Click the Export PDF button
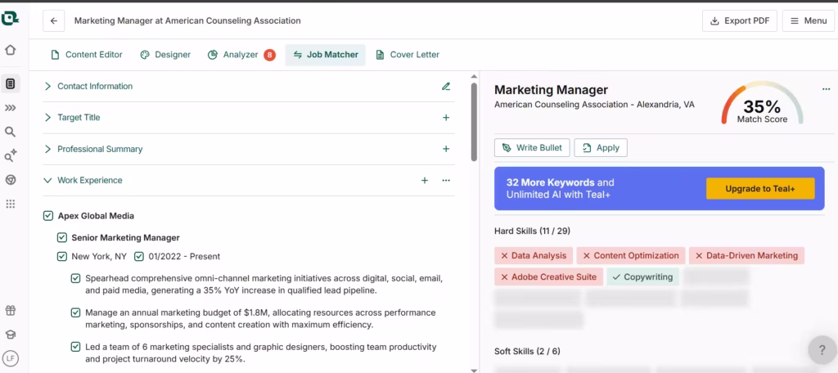 pos(740,20)
